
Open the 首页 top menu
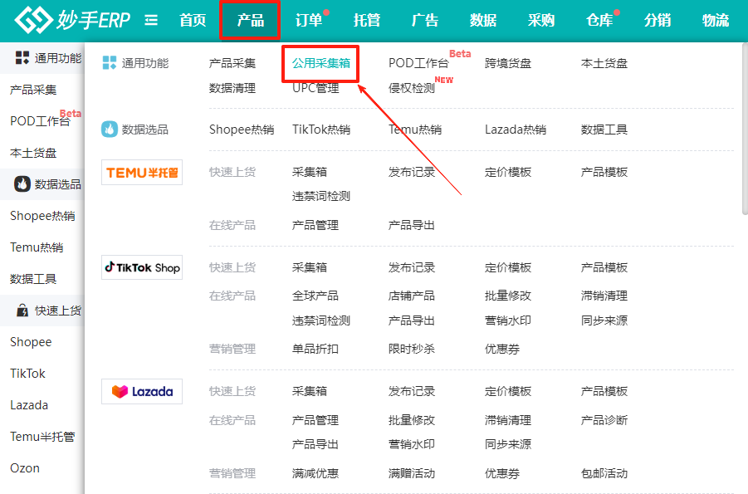coord(193,20)
